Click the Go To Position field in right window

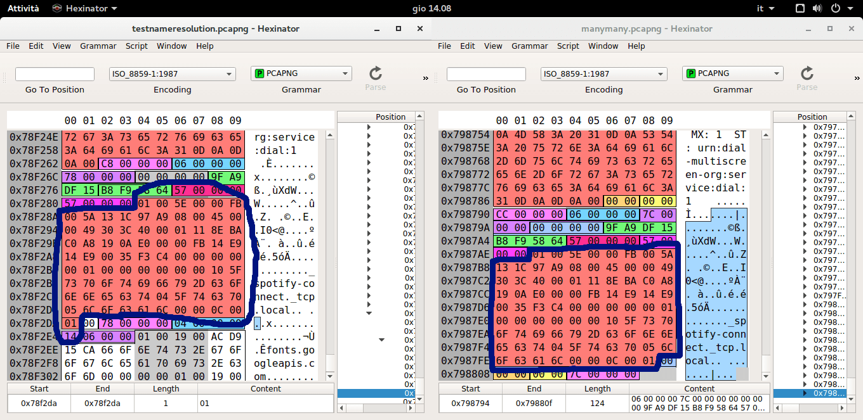tap(486, 74)
